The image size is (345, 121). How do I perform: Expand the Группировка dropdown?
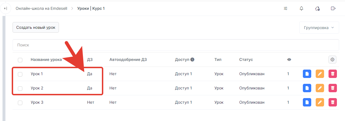click(x=319, y=28)
